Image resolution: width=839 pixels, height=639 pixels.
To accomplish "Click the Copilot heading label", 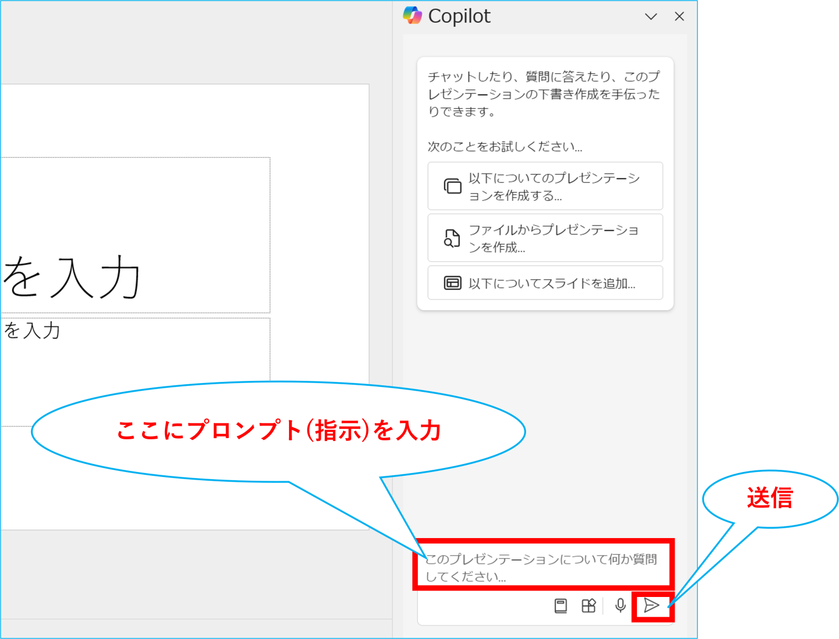I will [459, 16].
